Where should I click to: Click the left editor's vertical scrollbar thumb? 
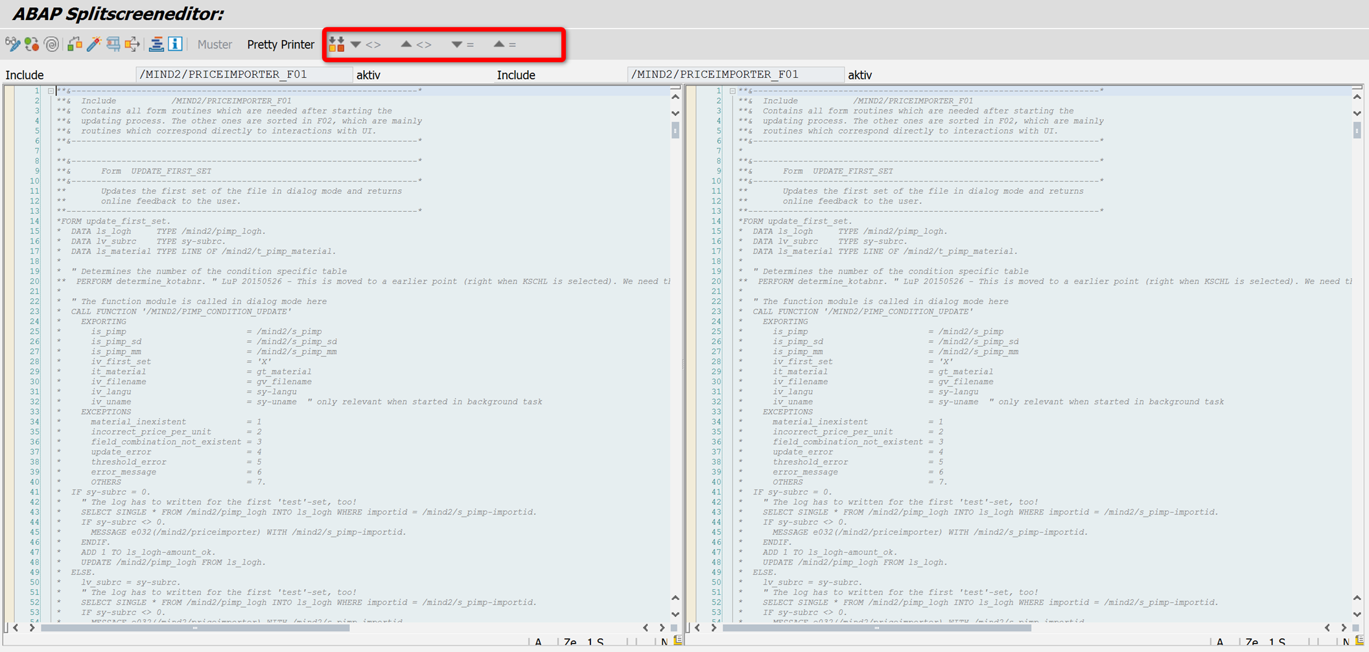pyautogui.click(x=675, y=130)
